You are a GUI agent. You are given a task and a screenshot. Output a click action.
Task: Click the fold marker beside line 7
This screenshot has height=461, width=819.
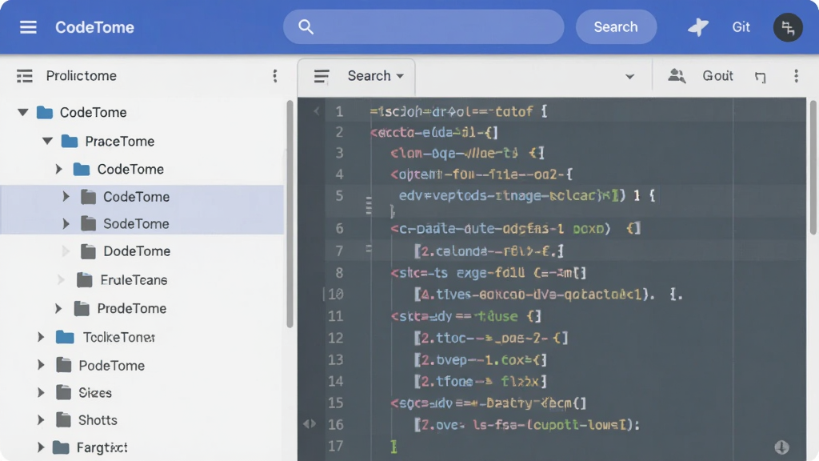[x=369, y=250]
